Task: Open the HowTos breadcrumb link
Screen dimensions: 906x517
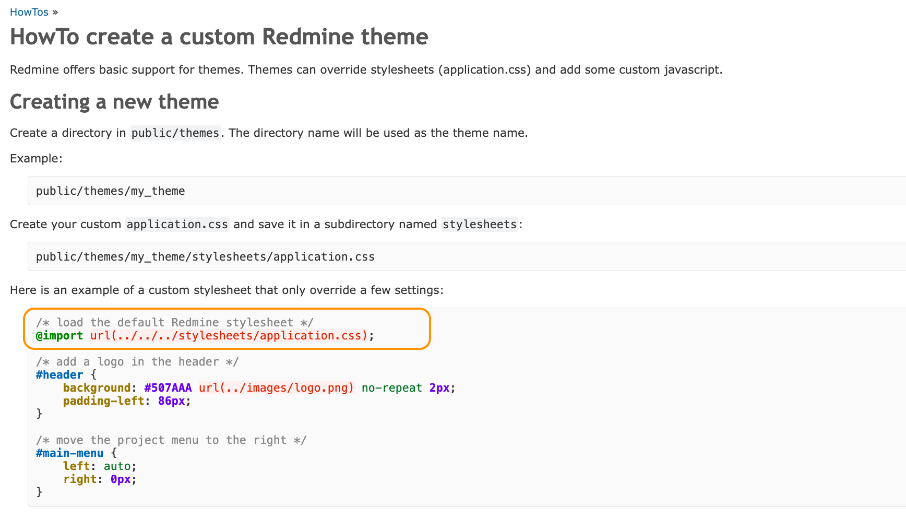Action: [x=29, y=11]
